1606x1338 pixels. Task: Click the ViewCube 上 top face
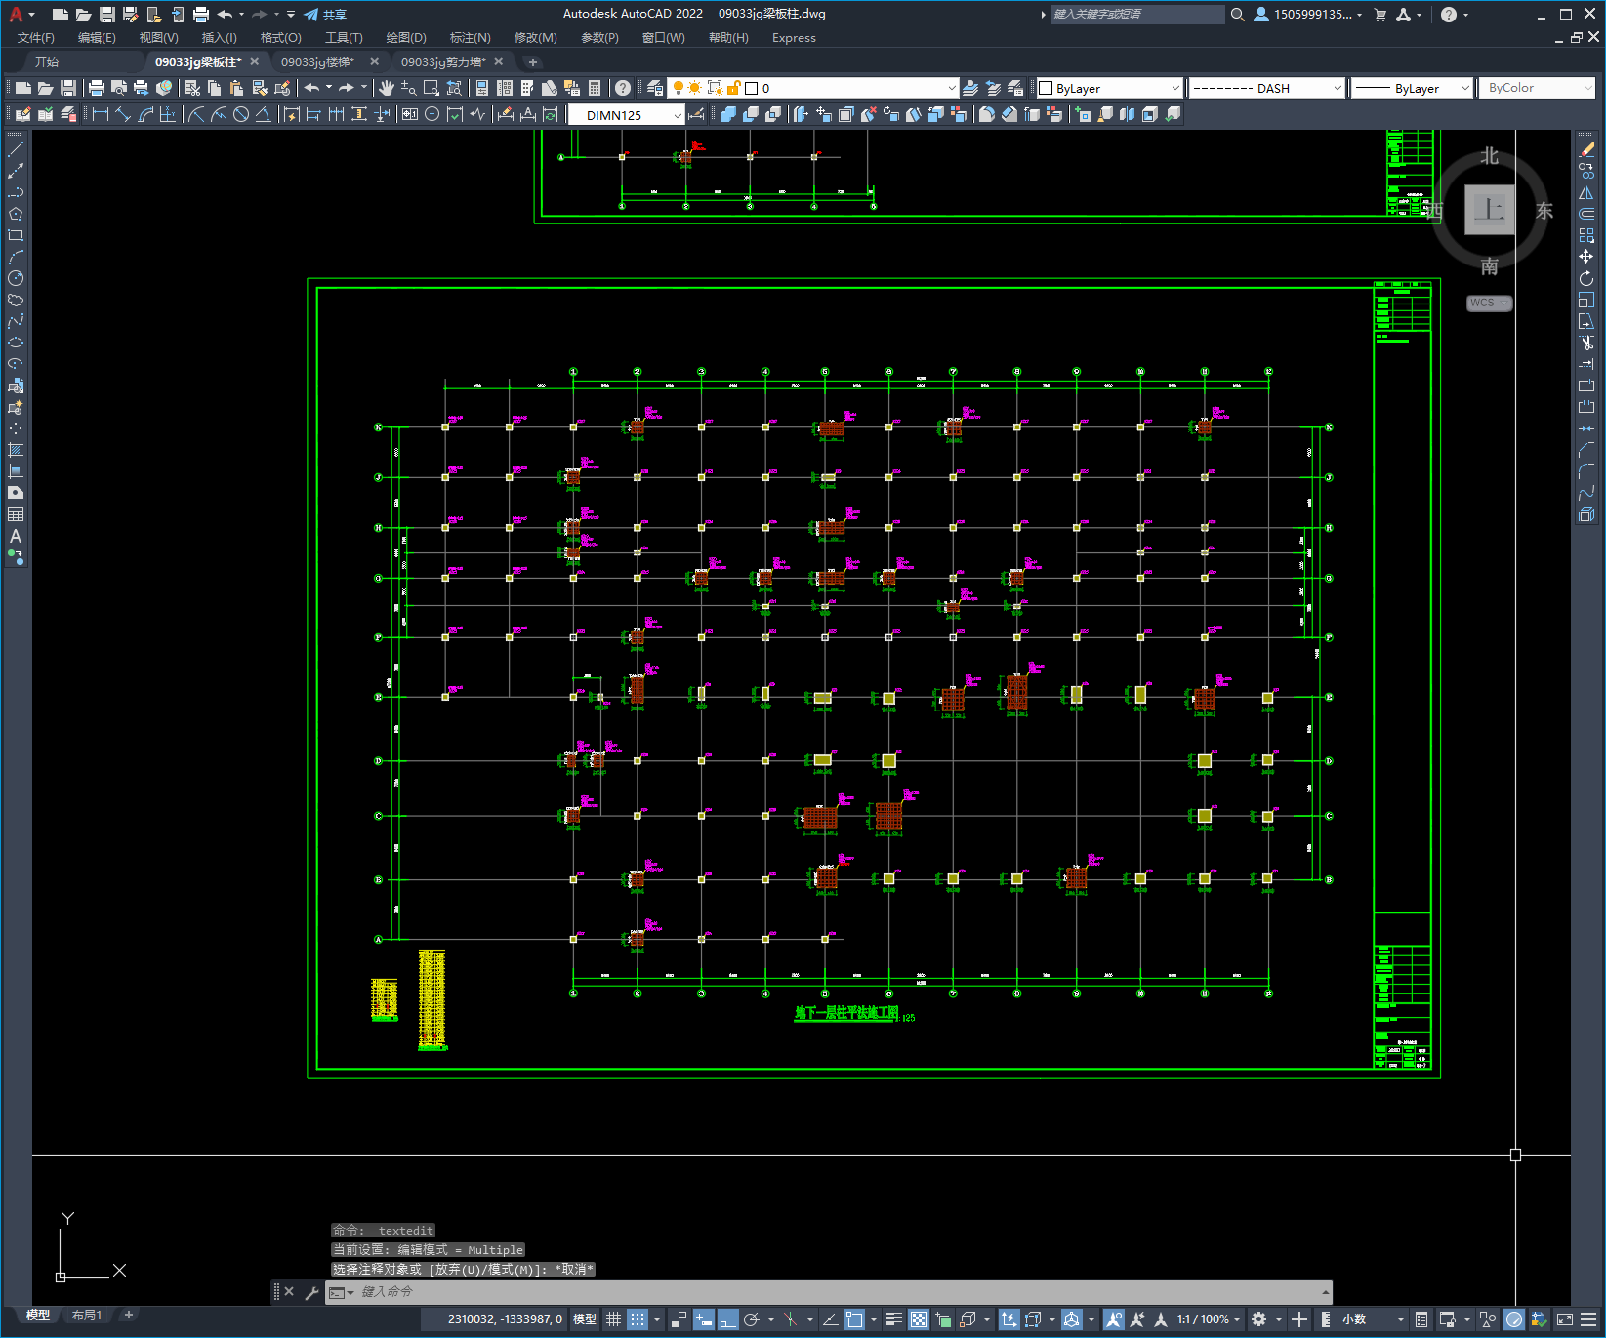1489,209
